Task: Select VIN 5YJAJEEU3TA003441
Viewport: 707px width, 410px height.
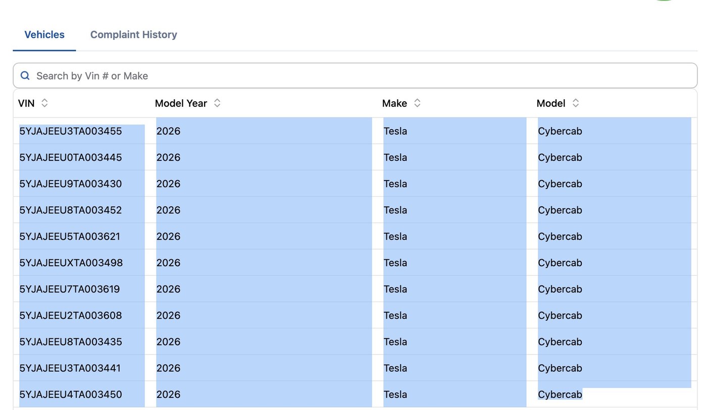Action: coord(70,368)
